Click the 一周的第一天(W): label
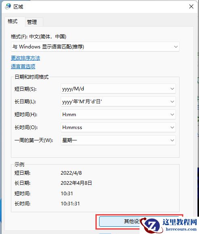Viewport: 199px width, 234px height. tap(34, 140)
